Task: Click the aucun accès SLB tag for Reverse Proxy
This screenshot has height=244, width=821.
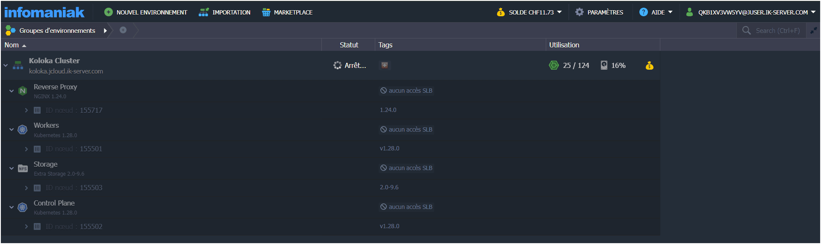Action: pos(406,91)
